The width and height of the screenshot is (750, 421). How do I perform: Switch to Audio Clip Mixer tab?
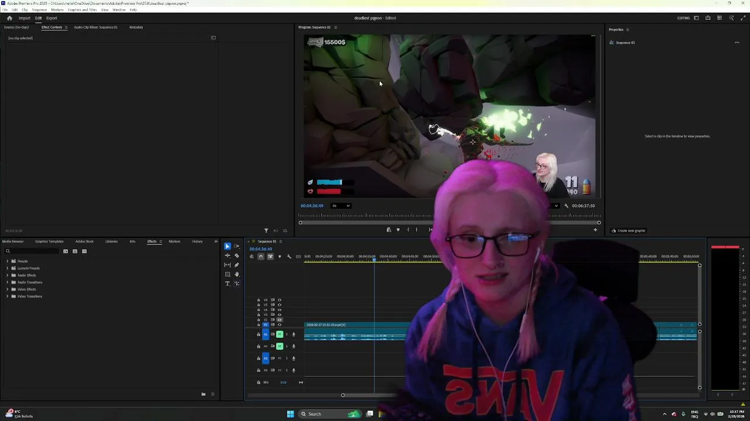(96, 27)
